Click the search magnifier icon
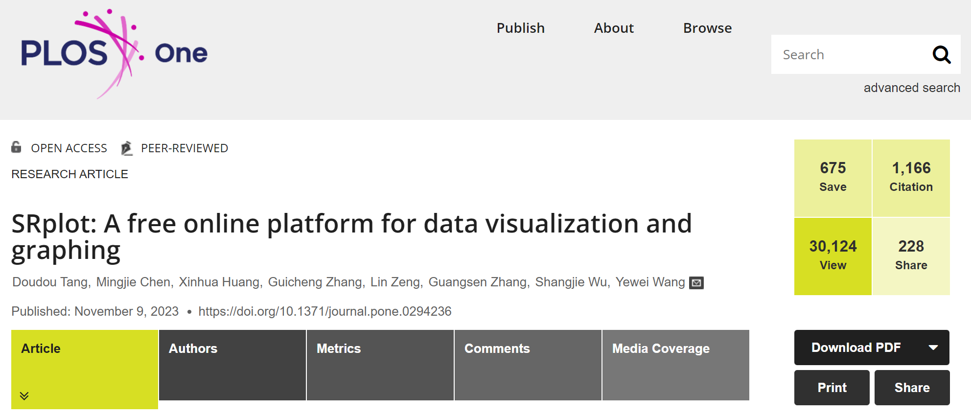 pos(941,55)
